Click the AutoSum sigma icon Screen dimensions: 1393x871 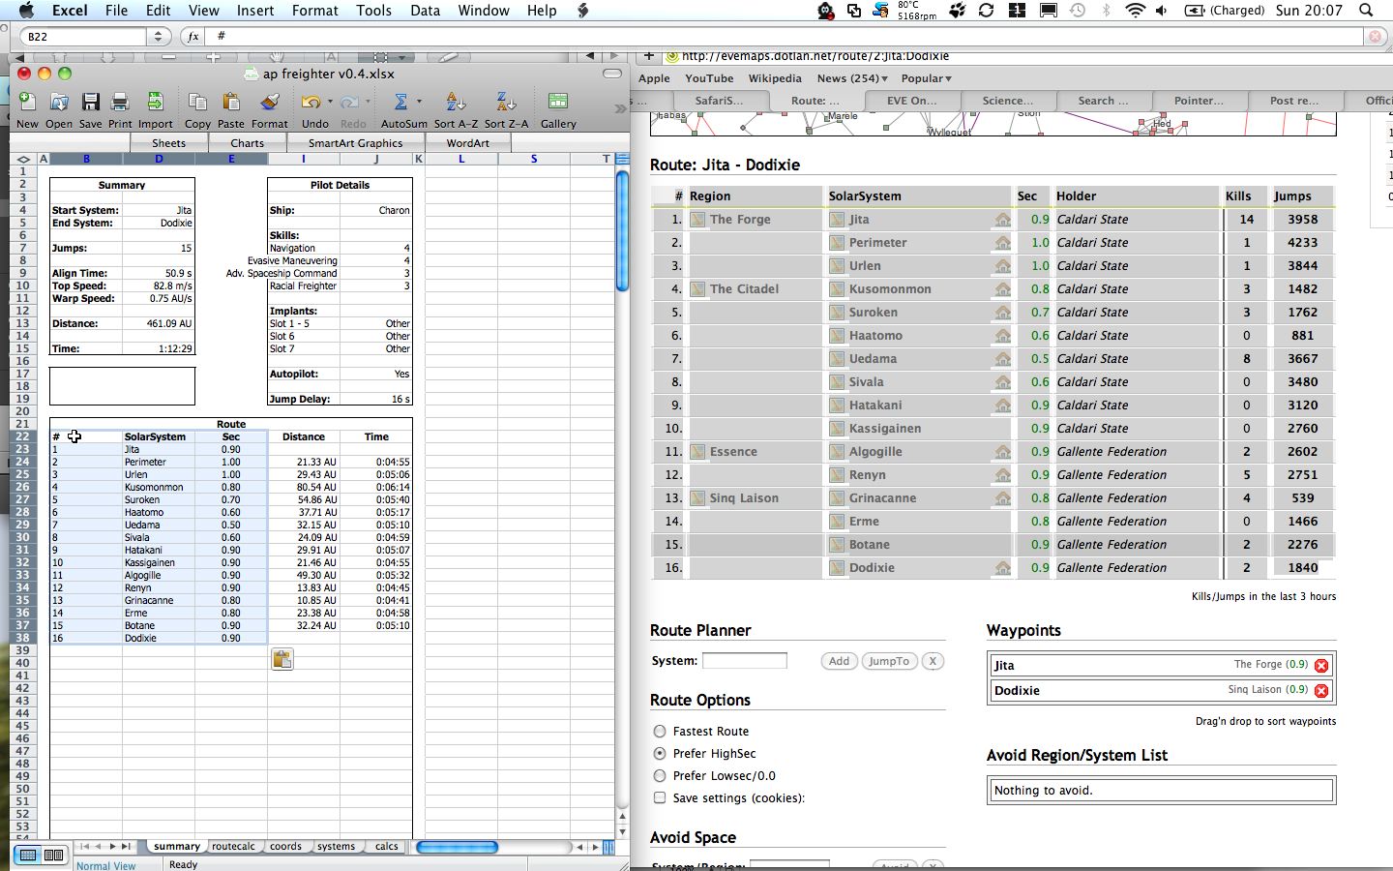pyautogui.click(x=400, y=103)
